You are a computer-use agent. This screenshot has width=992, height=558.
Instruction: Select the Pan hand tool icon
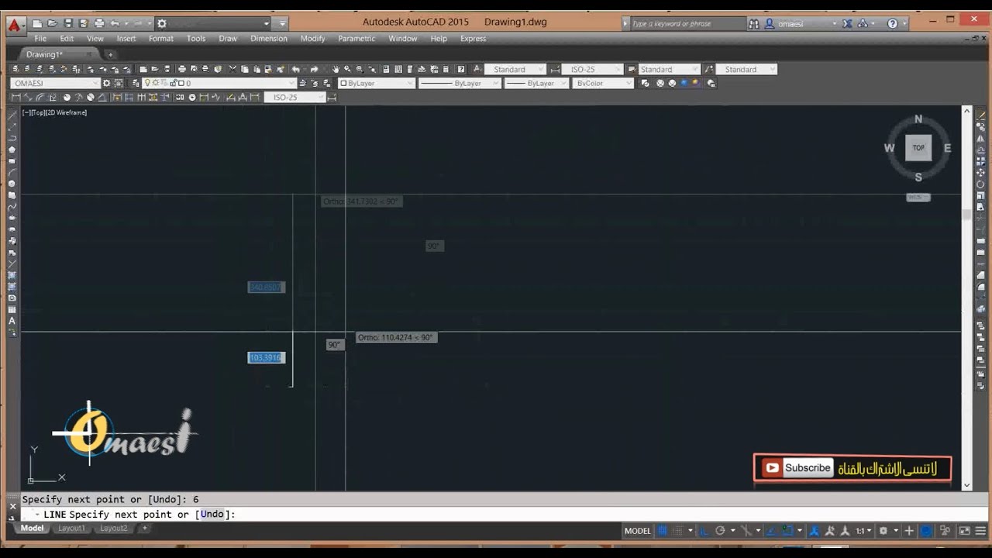pos(336,69)
